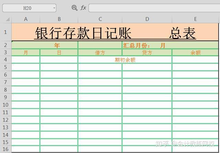The width and height of the screenshot is (220, 153).
Task: Open the fx insert function button
Action: (x=83, y=8)
